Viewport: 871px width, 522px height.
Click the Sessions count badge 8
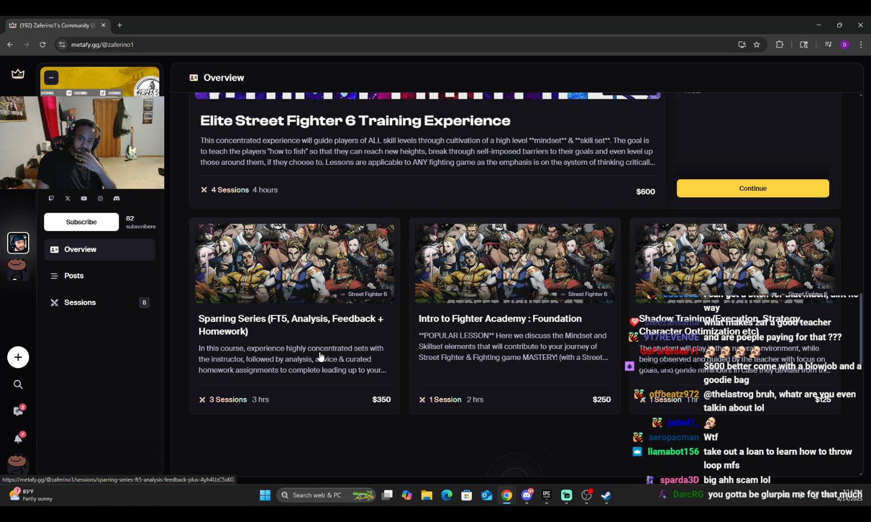144,303
